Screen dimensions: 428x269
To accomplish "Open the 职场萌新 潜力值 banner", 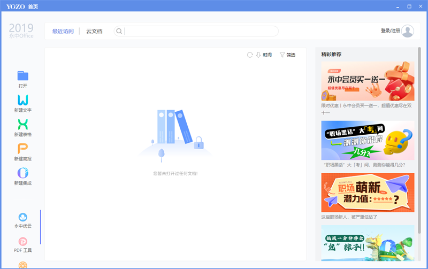I will pos(368,193).
